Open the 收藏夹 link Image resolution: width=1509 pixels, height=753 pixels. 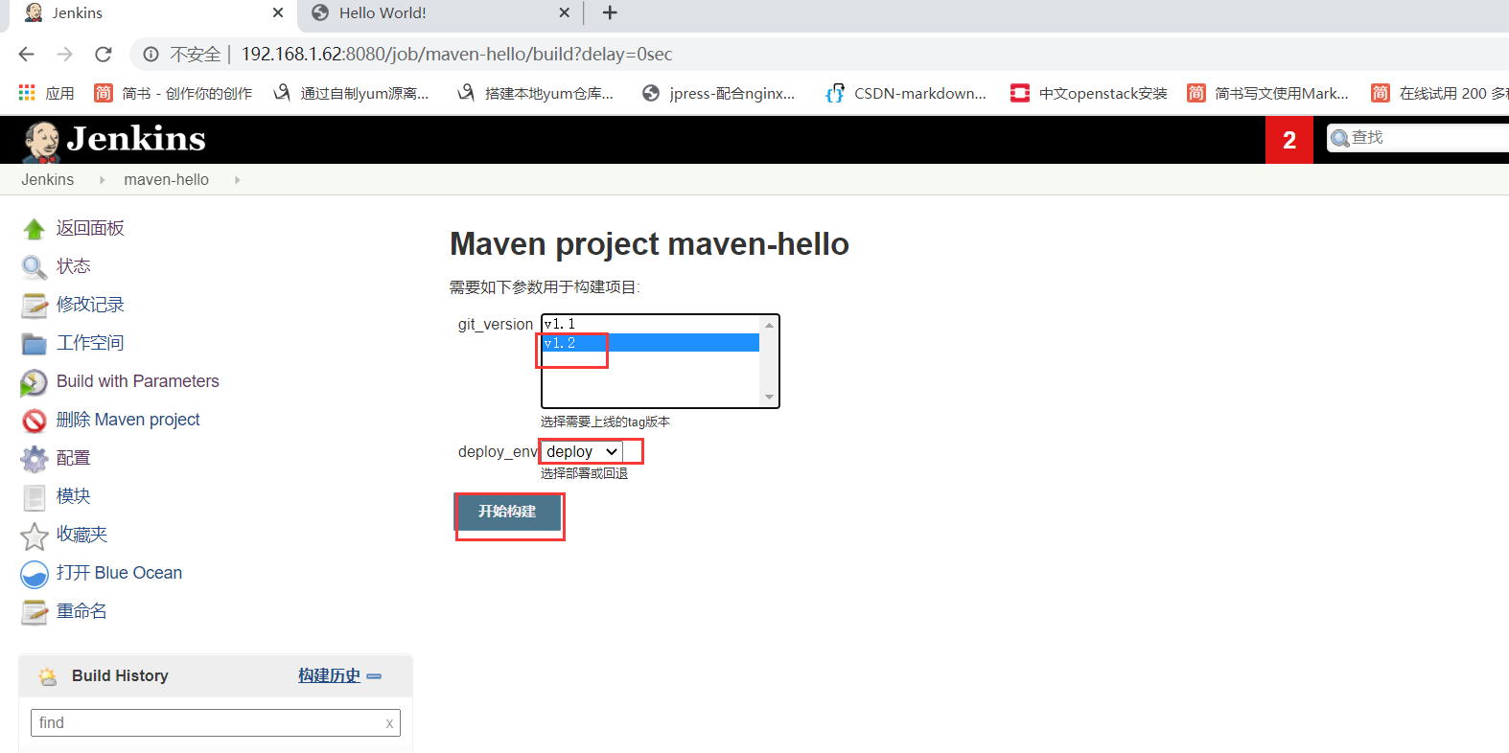tap(82, 535)
